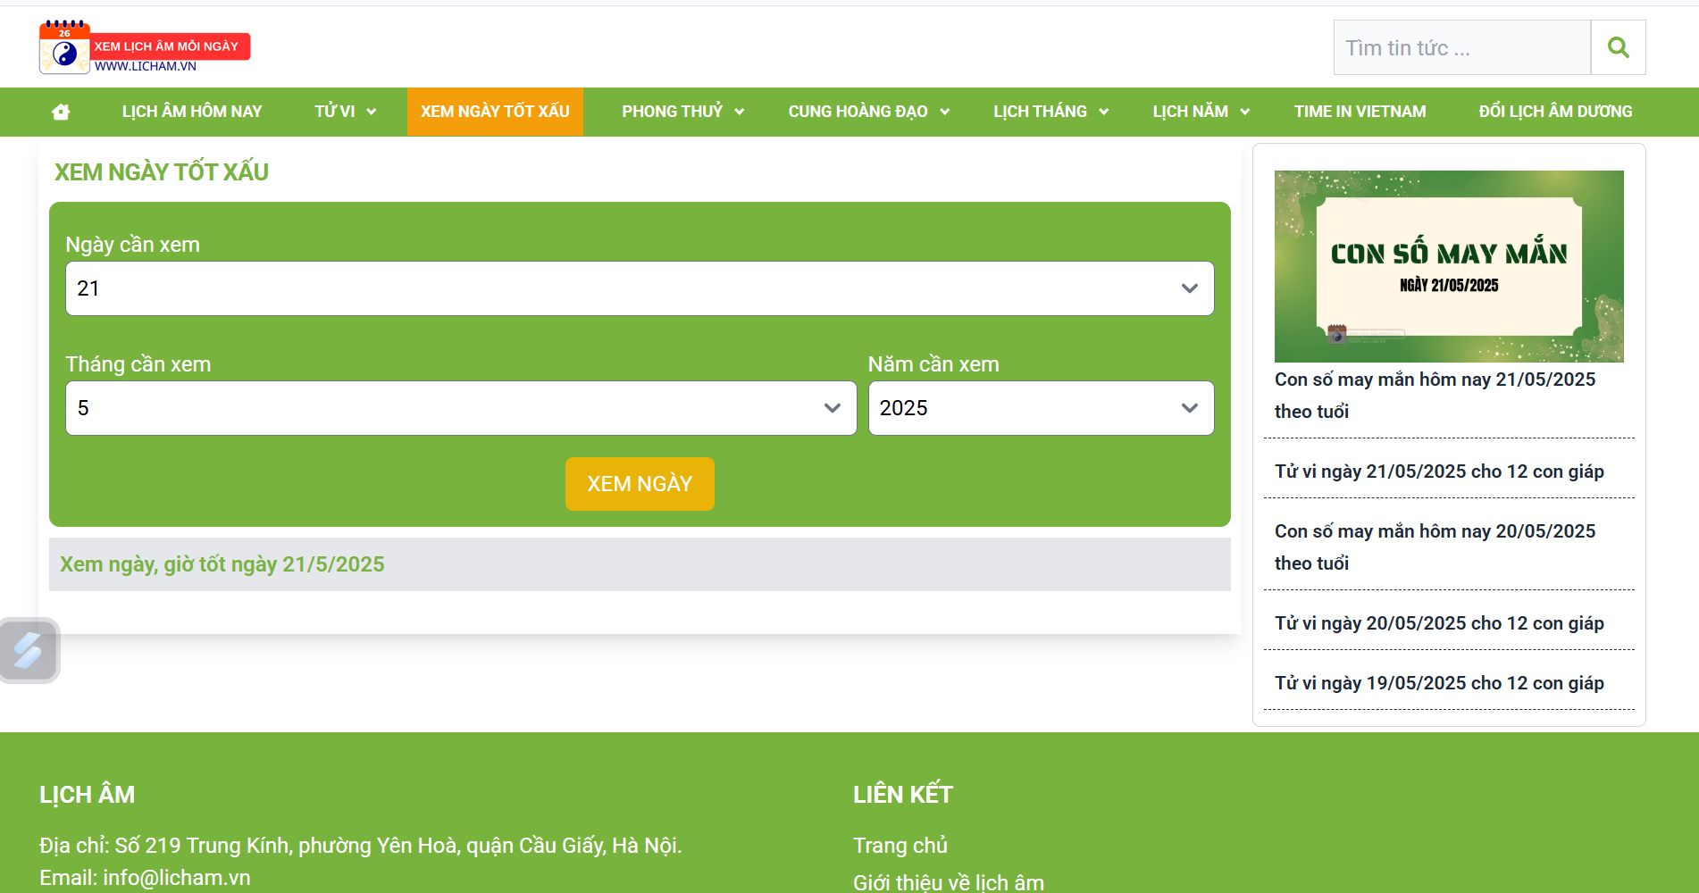Screen dimensions: 1699x893
Task: Expand the Cung Hoàng Đạo menu
Action: tap(867, 112)
